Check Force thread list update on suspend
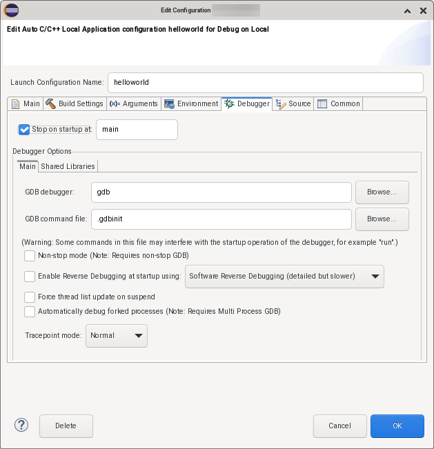This screenshot has height=449, width=434. pos(30,297)
